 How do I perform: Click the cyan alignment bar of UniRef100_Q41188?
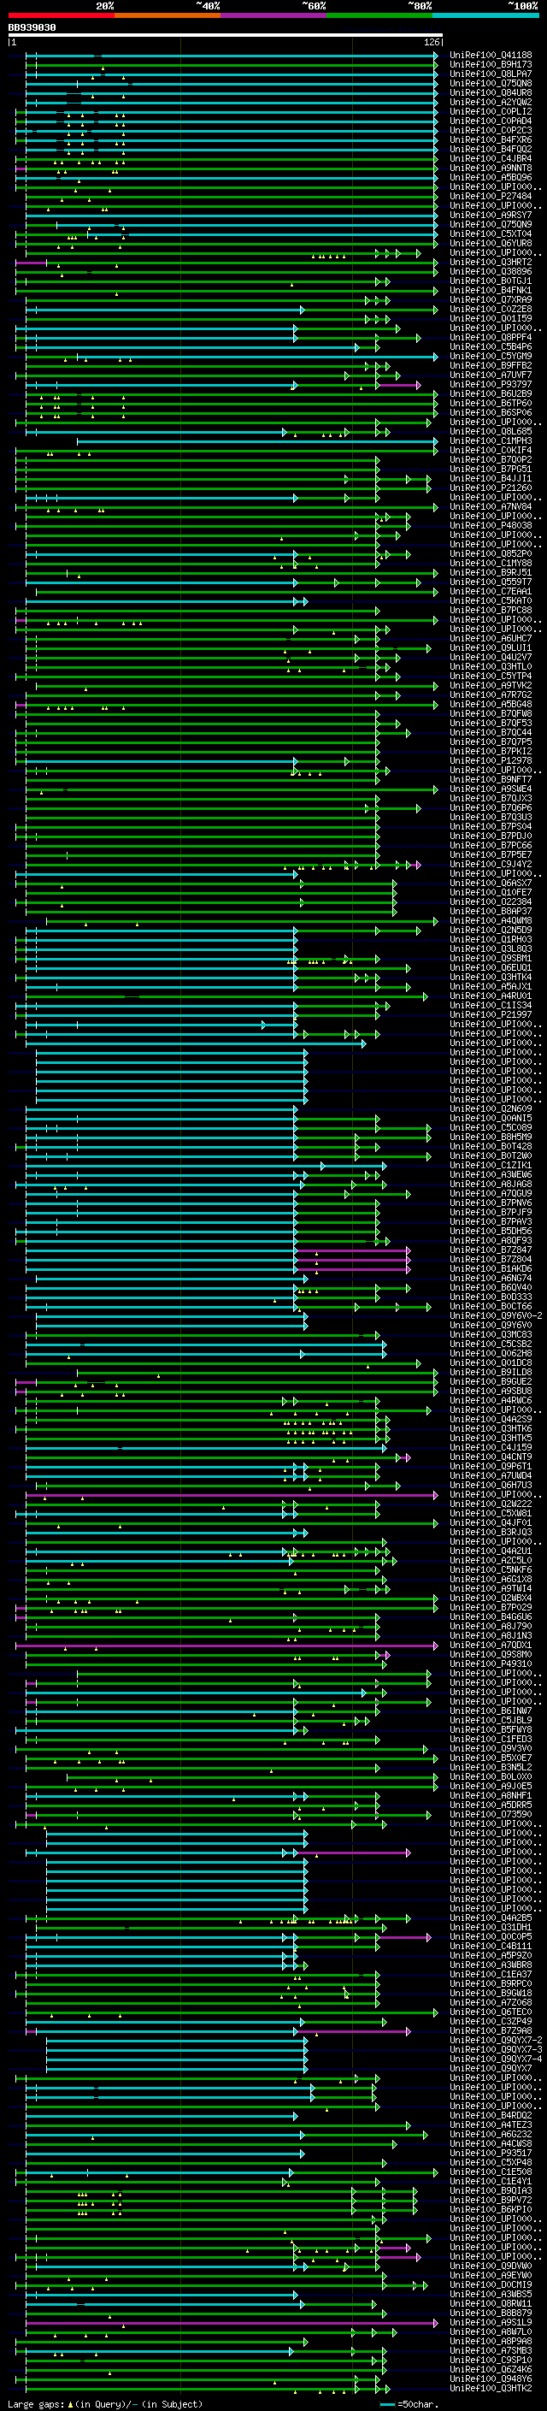click(x=231, y=56)
